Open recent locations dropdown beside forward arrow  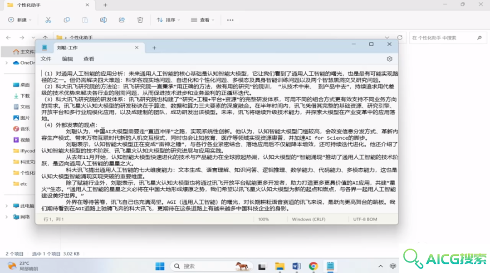33,38
